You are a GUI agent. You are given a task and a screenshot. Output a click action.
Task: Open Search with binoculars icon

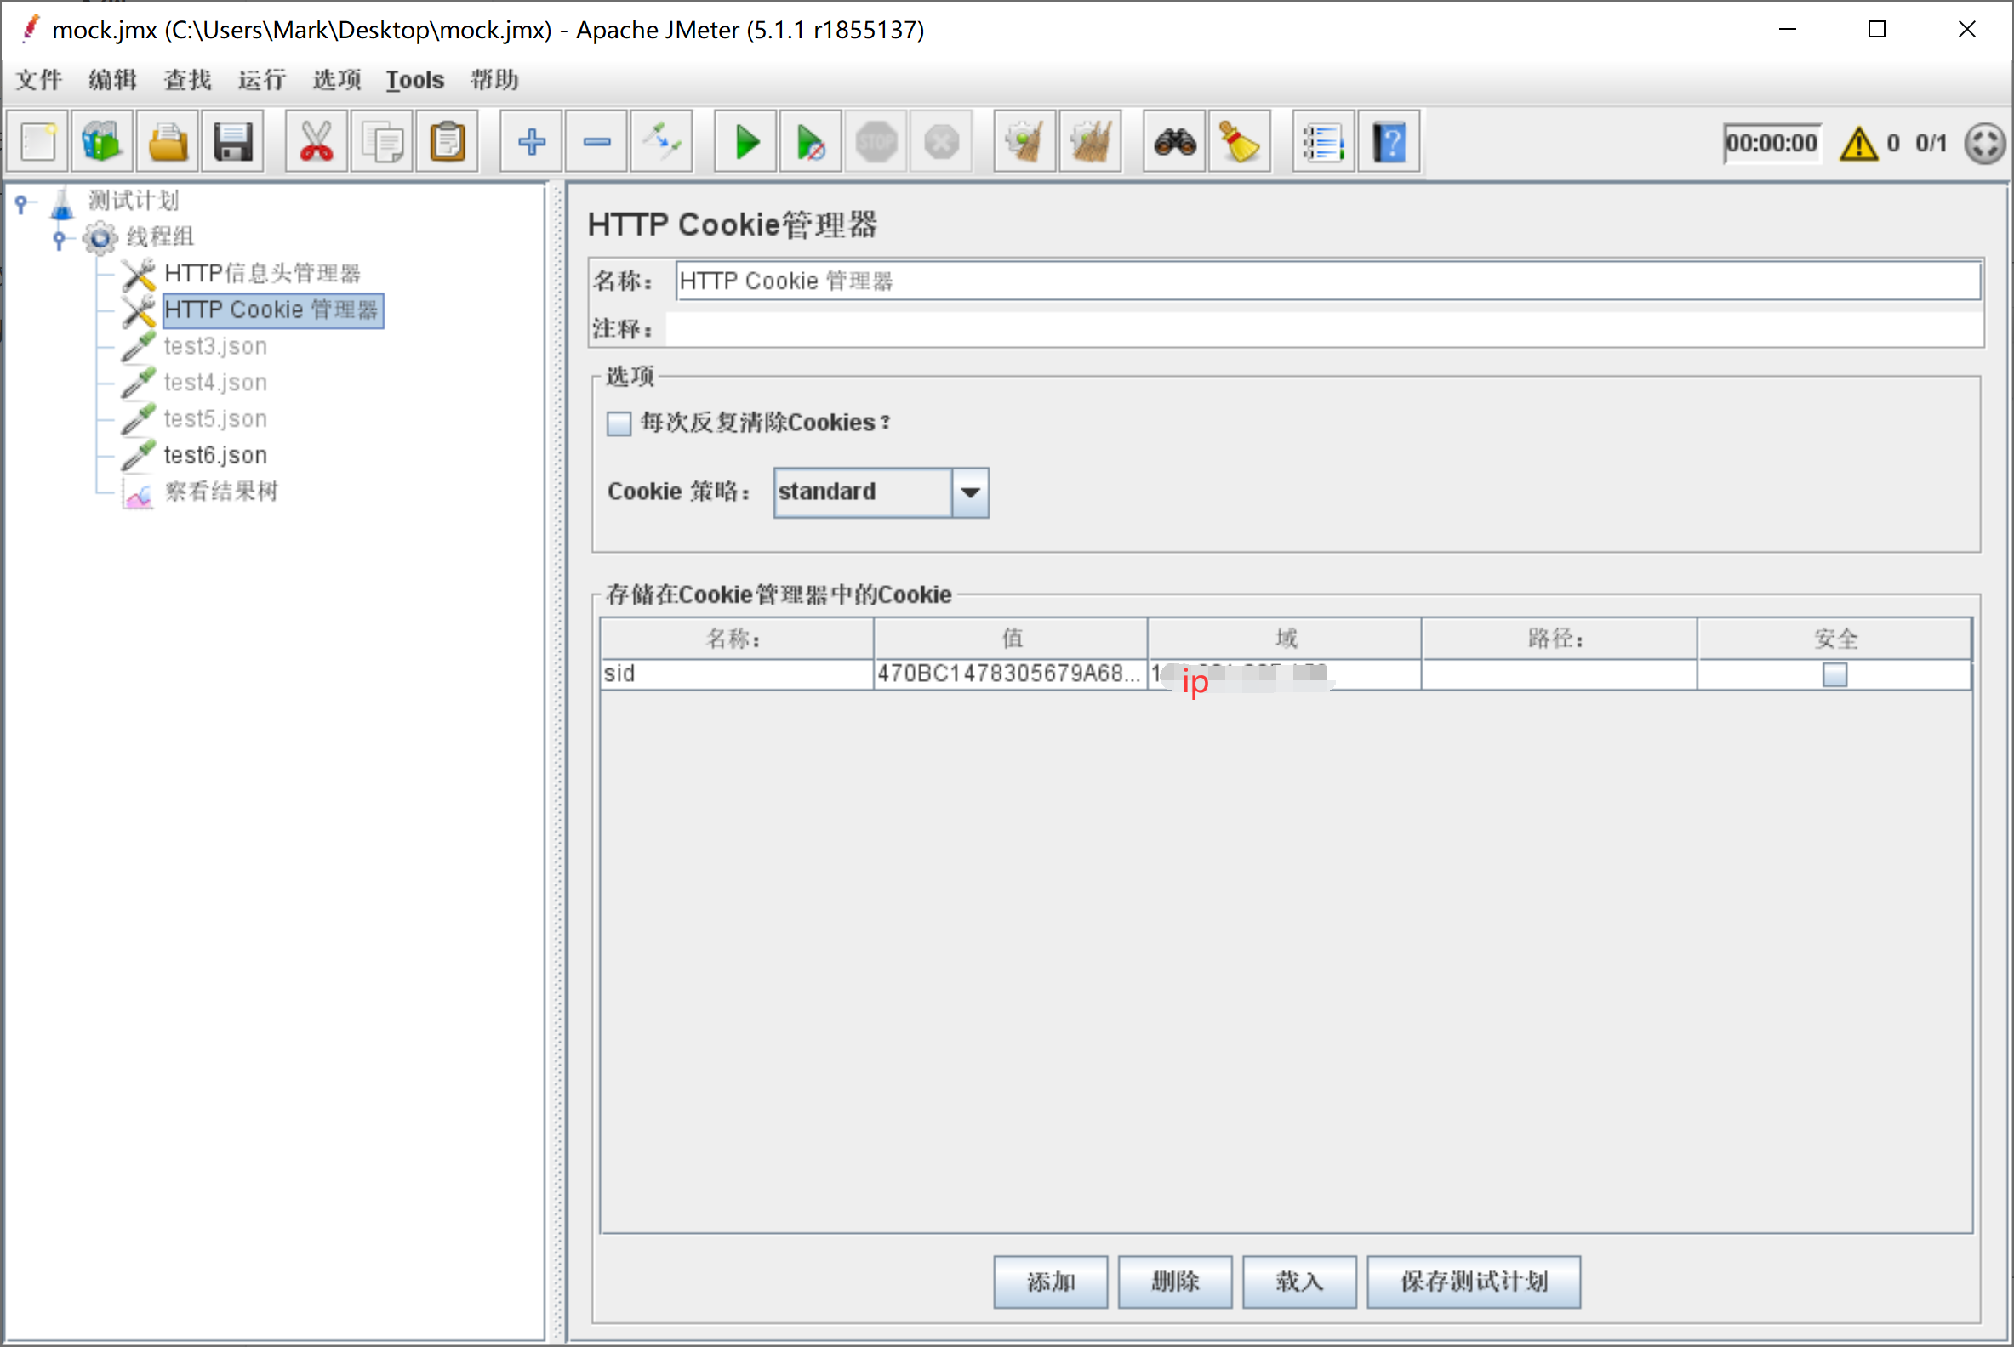click(x=1174, y=142)
